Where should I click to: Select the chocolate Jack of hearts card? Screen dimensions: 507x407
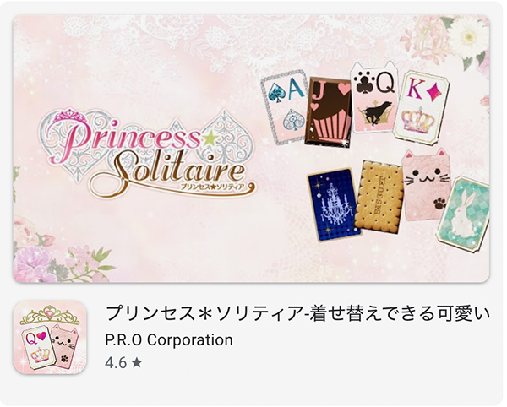coord(329,113)
